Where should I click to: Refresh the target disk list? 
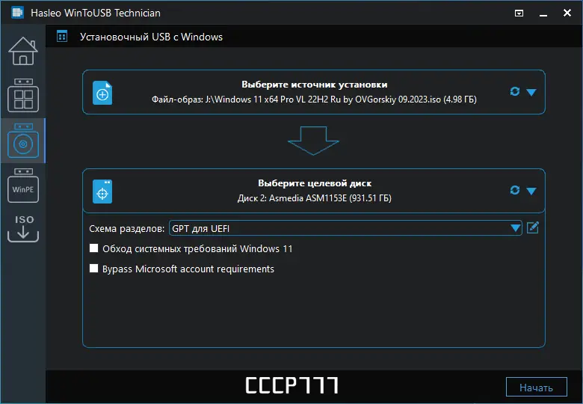pyautogui.click(x=515, y=191)
